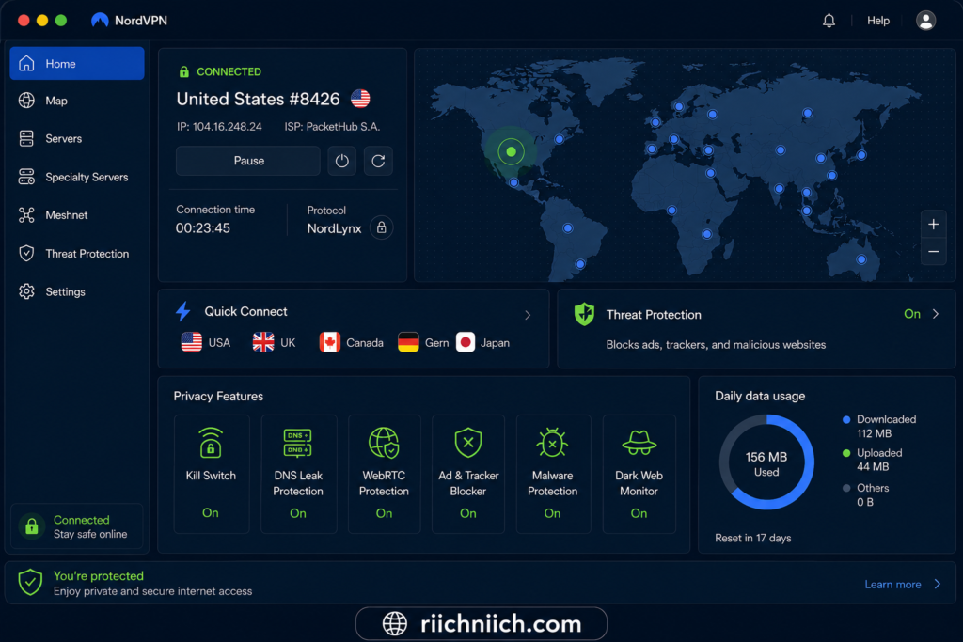The height and width of the screenshot is (642, 963).
Task: Click the ISP: PacketHub S.A. text
Action: 332,127
